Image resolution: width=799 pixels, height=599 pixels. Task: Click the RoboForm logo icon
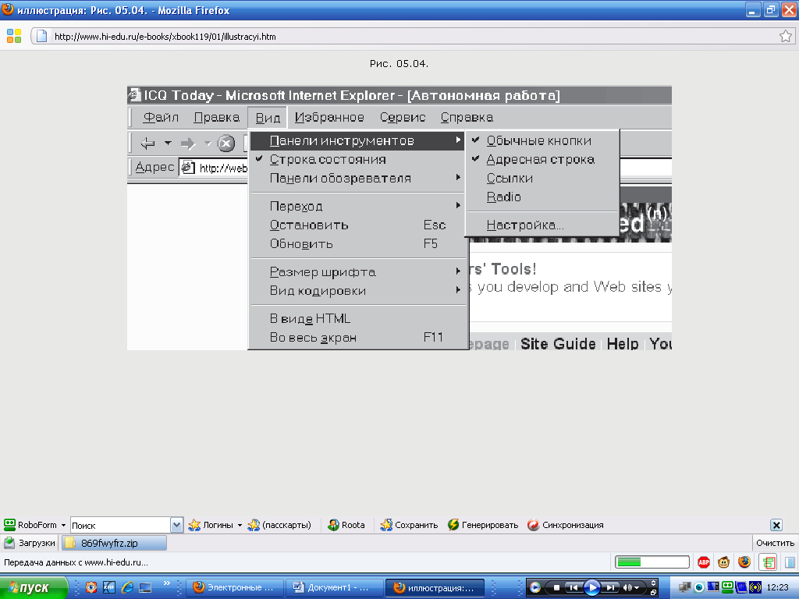click(9, 525)
